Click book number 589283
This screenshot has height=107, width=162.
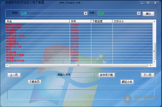[x=75, y=30]
